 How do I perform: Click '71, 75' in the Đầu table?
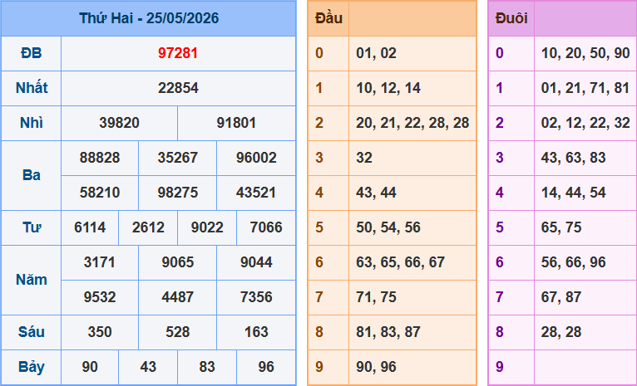point(376,297)
